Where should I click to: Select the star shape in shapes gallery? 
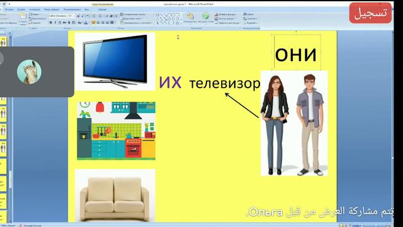click(178, 23)
